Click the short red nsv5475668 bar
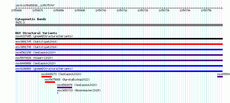 pyautogui.click(x=50, y=82)
